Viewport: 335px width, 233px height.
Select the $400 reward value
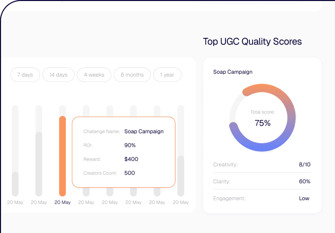point(131,159)
